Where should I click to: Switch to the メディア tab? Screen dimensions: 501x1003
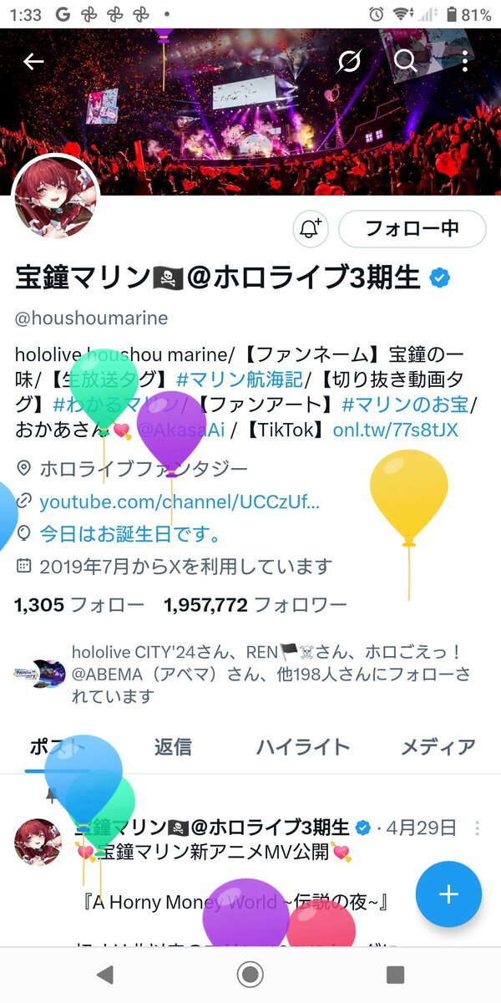pos(438,746)
